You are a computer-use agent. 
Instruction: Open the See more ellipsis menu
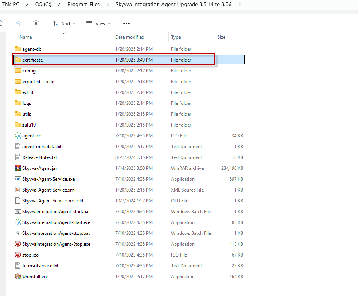tap(127, 24)
